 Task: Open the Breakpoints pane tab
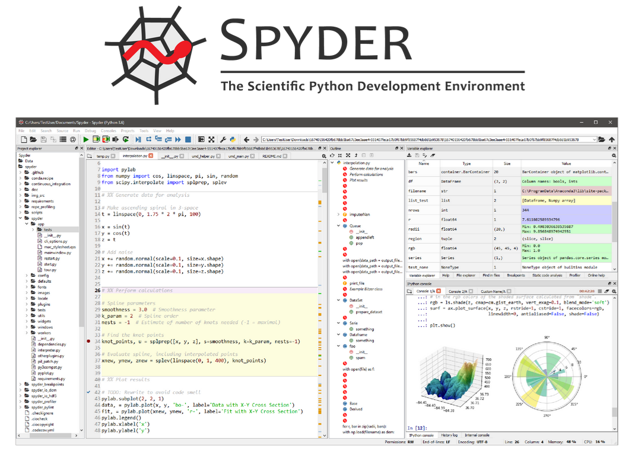click(516, 275)
